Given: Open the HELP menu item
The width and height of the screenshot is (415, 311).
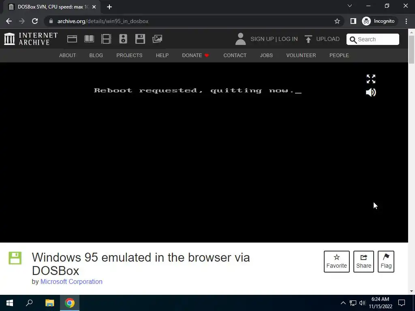Looking at the screenshot, I should [x=162, y=55].
